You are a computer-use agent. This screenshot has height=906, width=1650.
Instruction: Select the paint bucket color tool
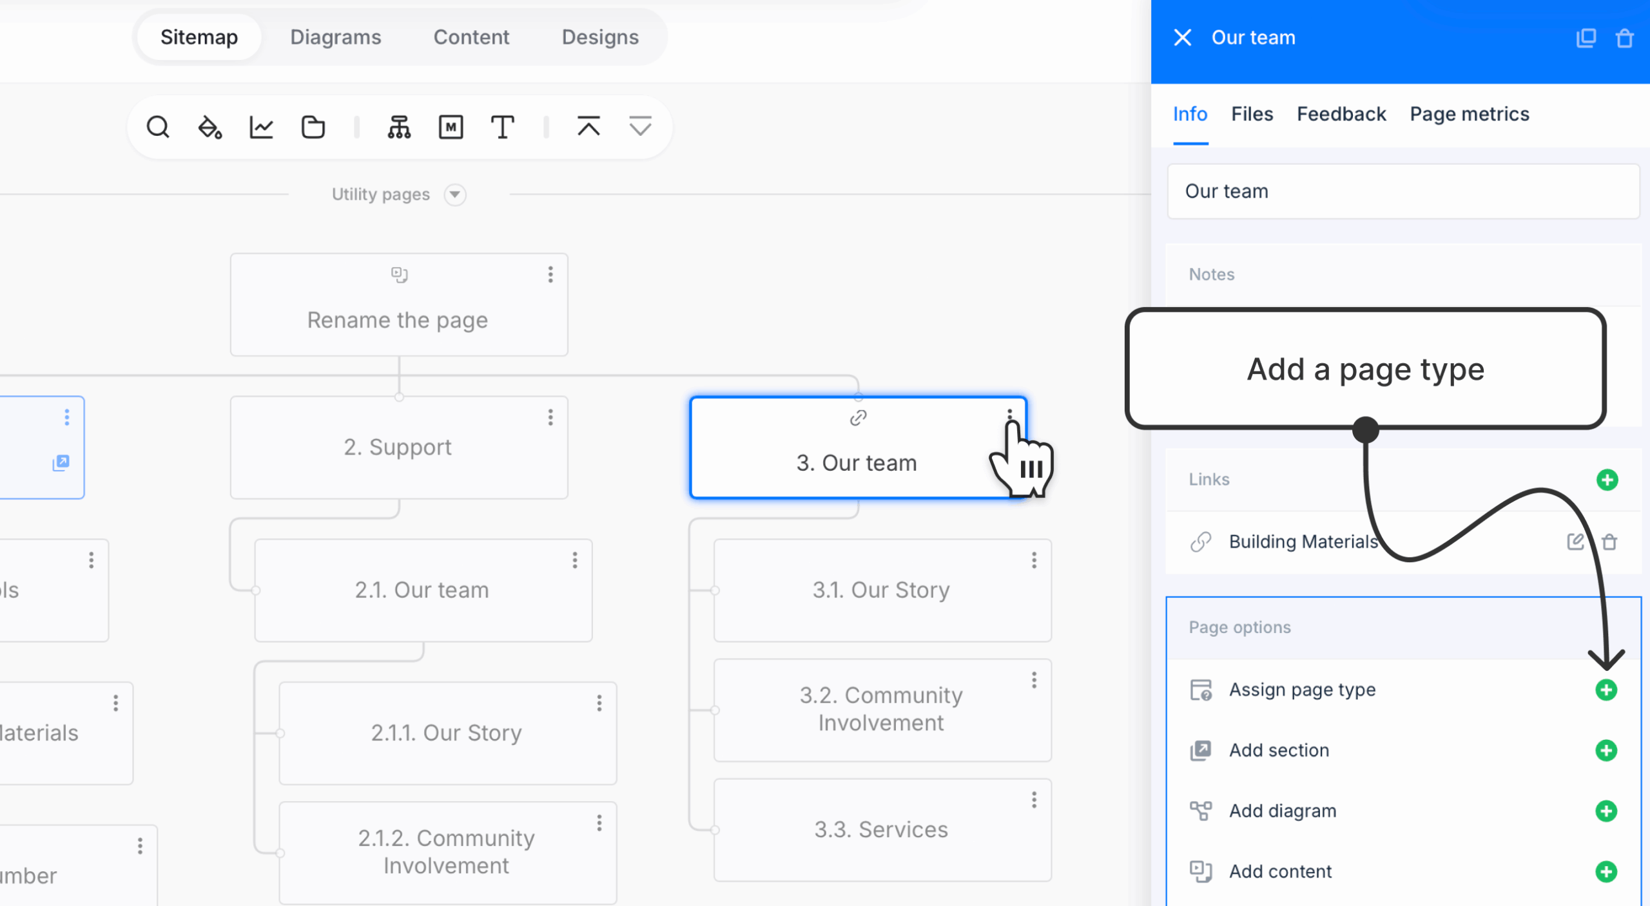[209, 127]
